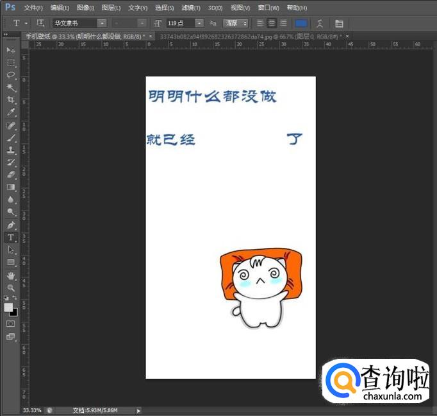Select the Clone Stamp tool
Image resolution: width=437 pixels, height=416 pixels.
click(11, 150)
